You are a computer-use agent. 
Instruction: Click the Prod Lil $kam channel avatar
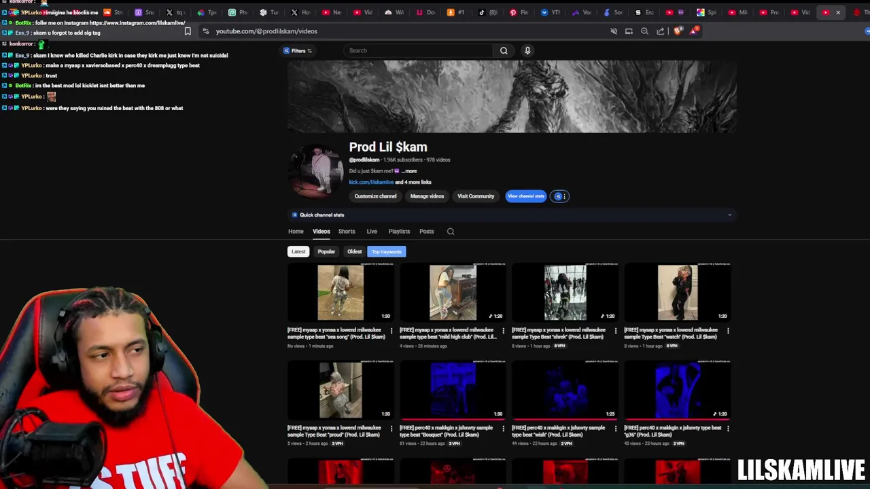pos(317,170)
